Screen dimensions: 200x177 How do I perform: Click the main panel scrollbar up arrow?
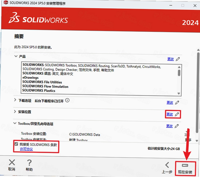coord(198,50)
